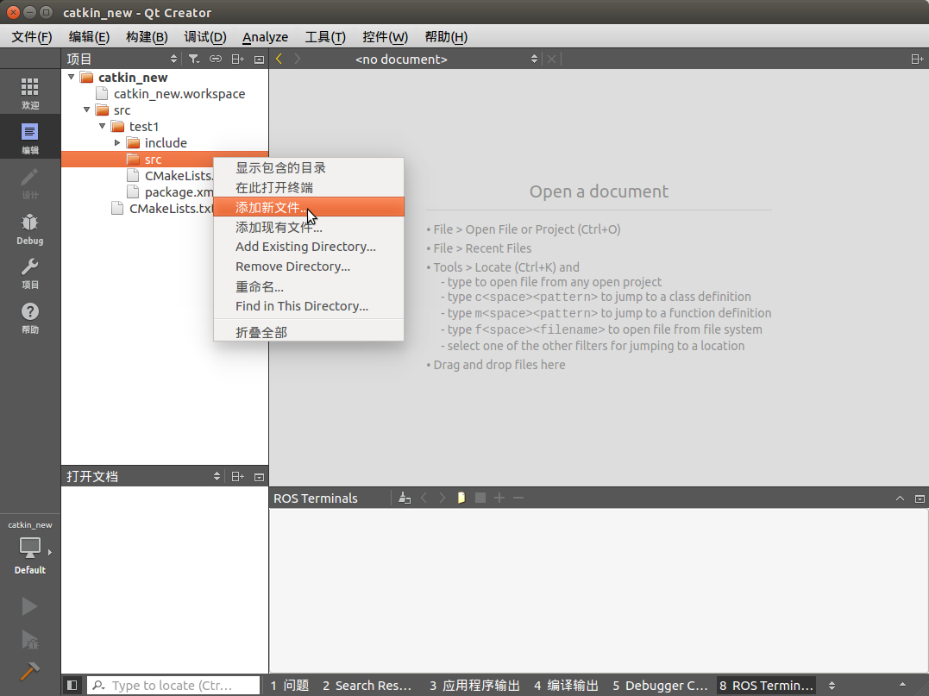Open the 构建(B) menu
Viewport: 929px width, 696px height.
point(147,37)
